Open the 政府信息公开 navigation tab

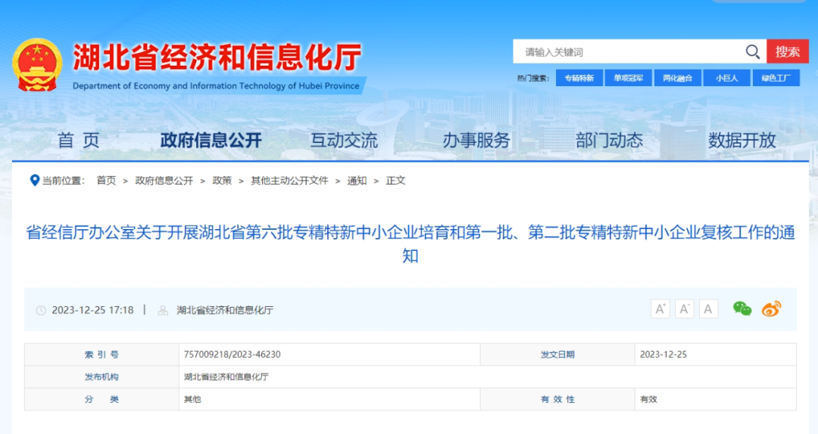pyautogui.click(x=211, y=140)
